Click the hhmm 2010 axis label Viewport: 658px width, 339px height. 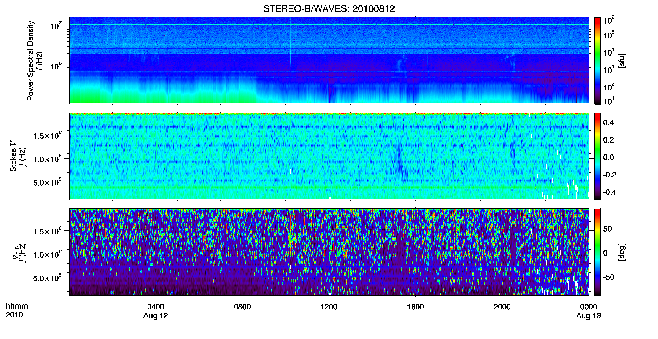(x=17, y=310)
